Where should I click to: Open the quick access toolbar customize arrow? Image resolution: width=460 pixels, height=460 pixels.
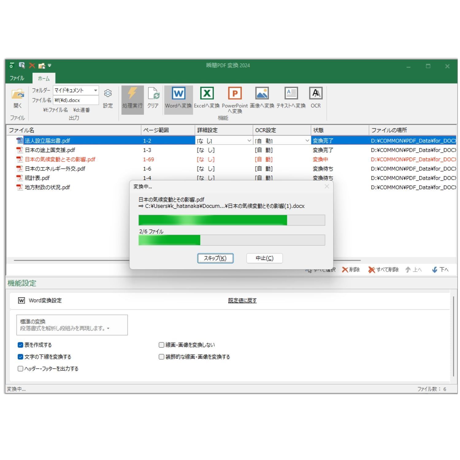pyautogui.click(x=50, y=65)
